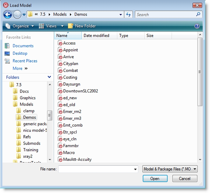Select the Combat model file icon
This screenshot has height=193, width=210.
coord(60,70)
